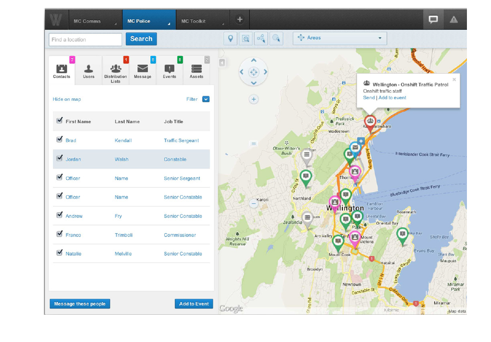Click the Hide on map link
The width and height of the screenshot is (491, 342).
pos(67,99)
